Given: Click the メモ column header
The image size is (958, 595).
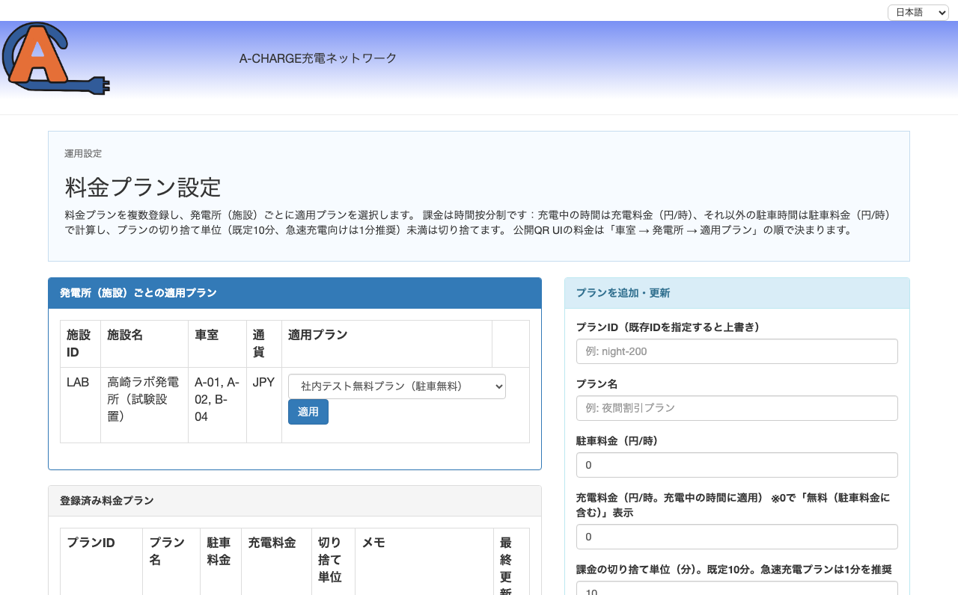Looking at the screenshot, I should click(424, 562).
